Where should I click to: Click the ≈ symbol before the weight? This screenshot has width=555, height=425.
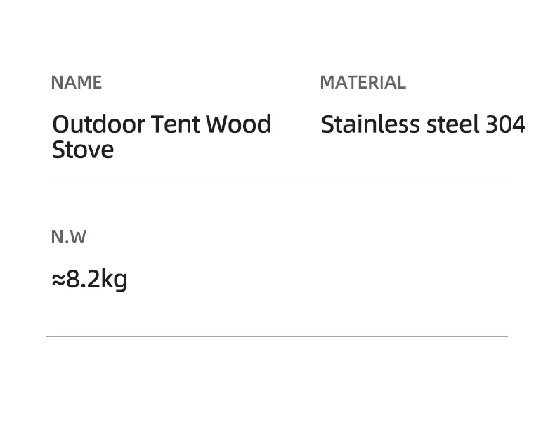click(58, 280)
